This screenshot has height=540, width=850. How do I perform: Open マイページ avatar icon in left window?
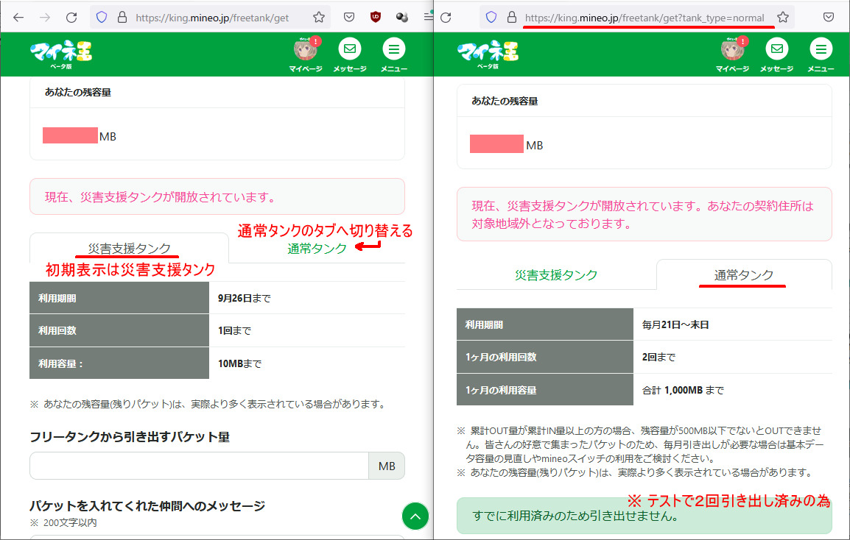(x=305, y=50)
